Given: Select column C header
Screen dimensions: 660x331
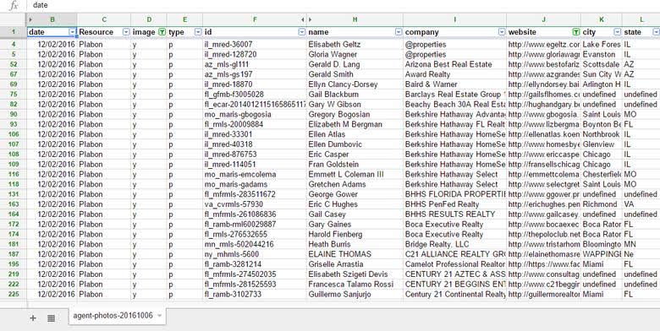Looking at the screenshot, I should point(104,19).
